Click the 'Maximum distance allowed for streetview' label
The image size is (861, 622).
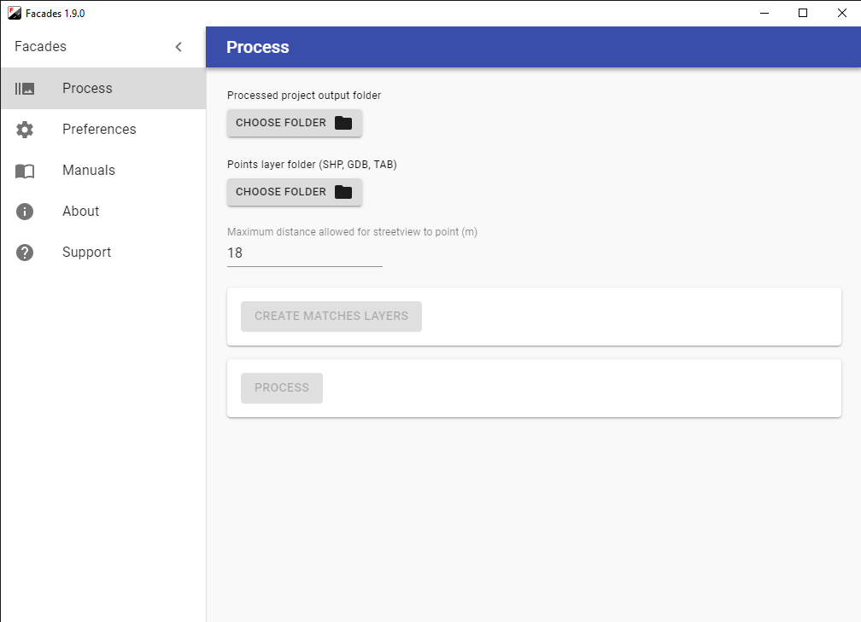click(x=353, y=232)
